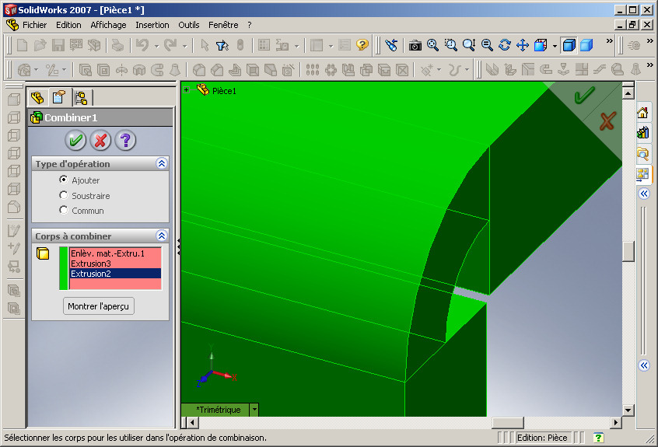Open the Fenêtre menu
This screenshot has height=447, width=658.
tap(223, 25)
